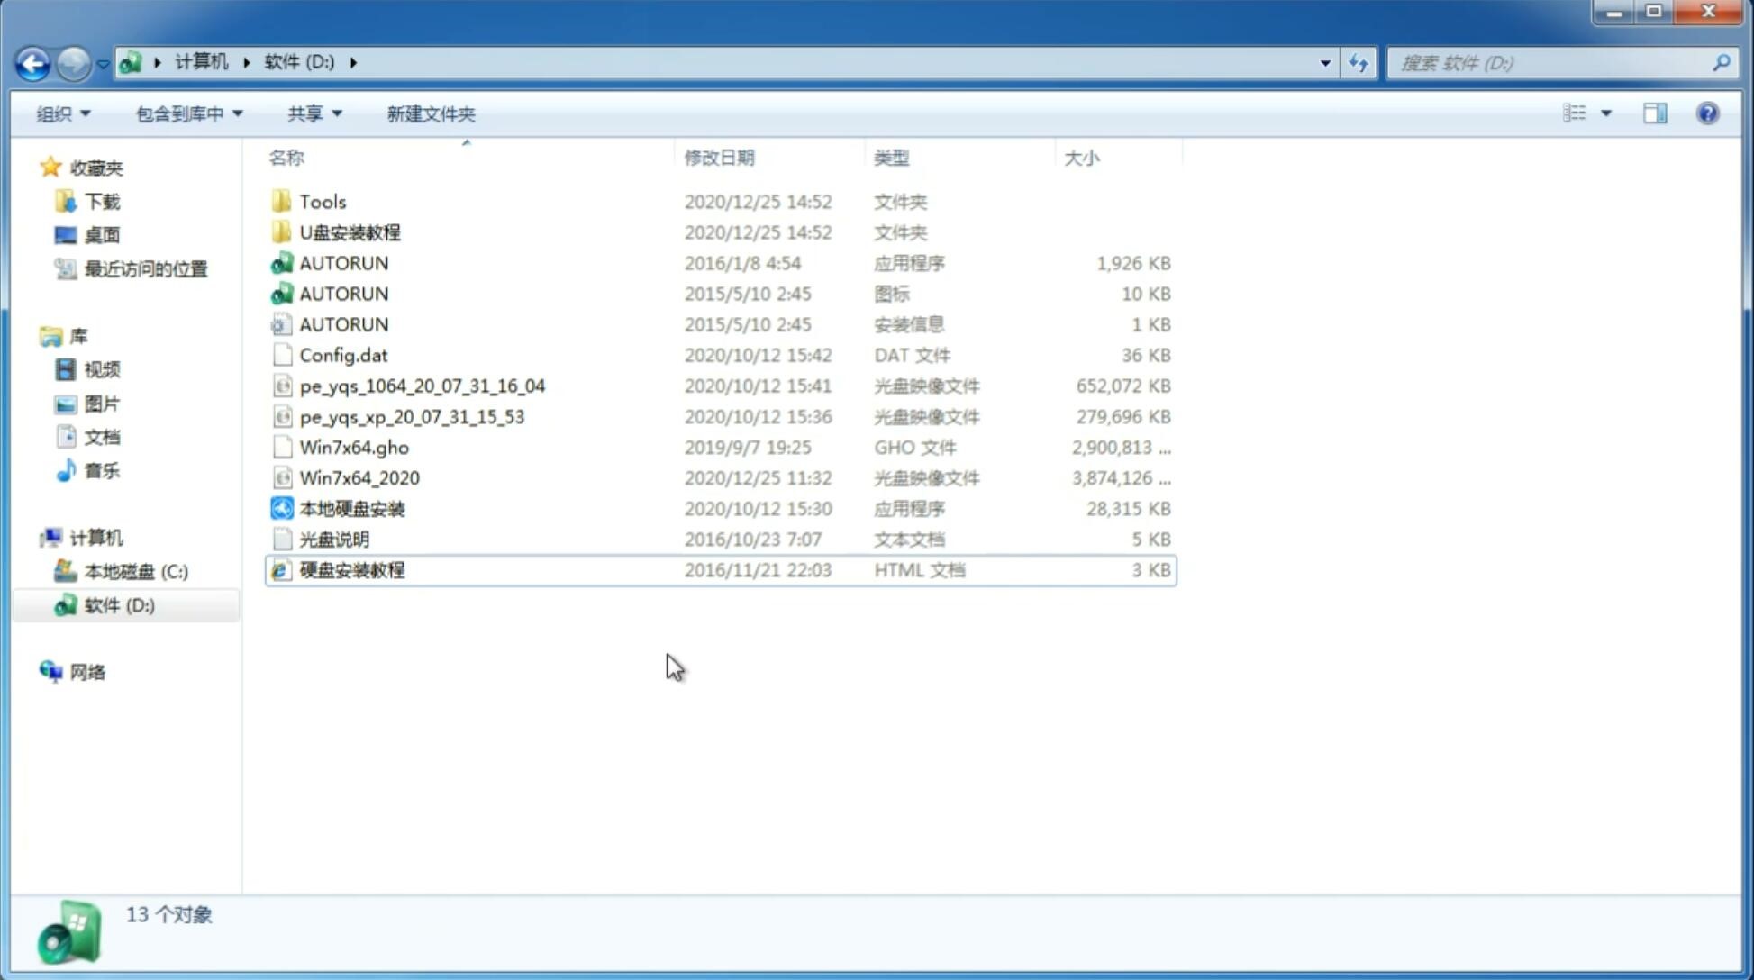Open the U盘安装教程 folder

click(x=350, y=231)
